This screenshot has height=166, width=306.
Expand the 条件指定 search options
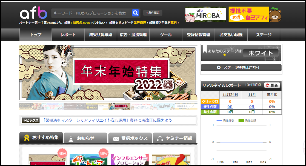tap(153, 13)
